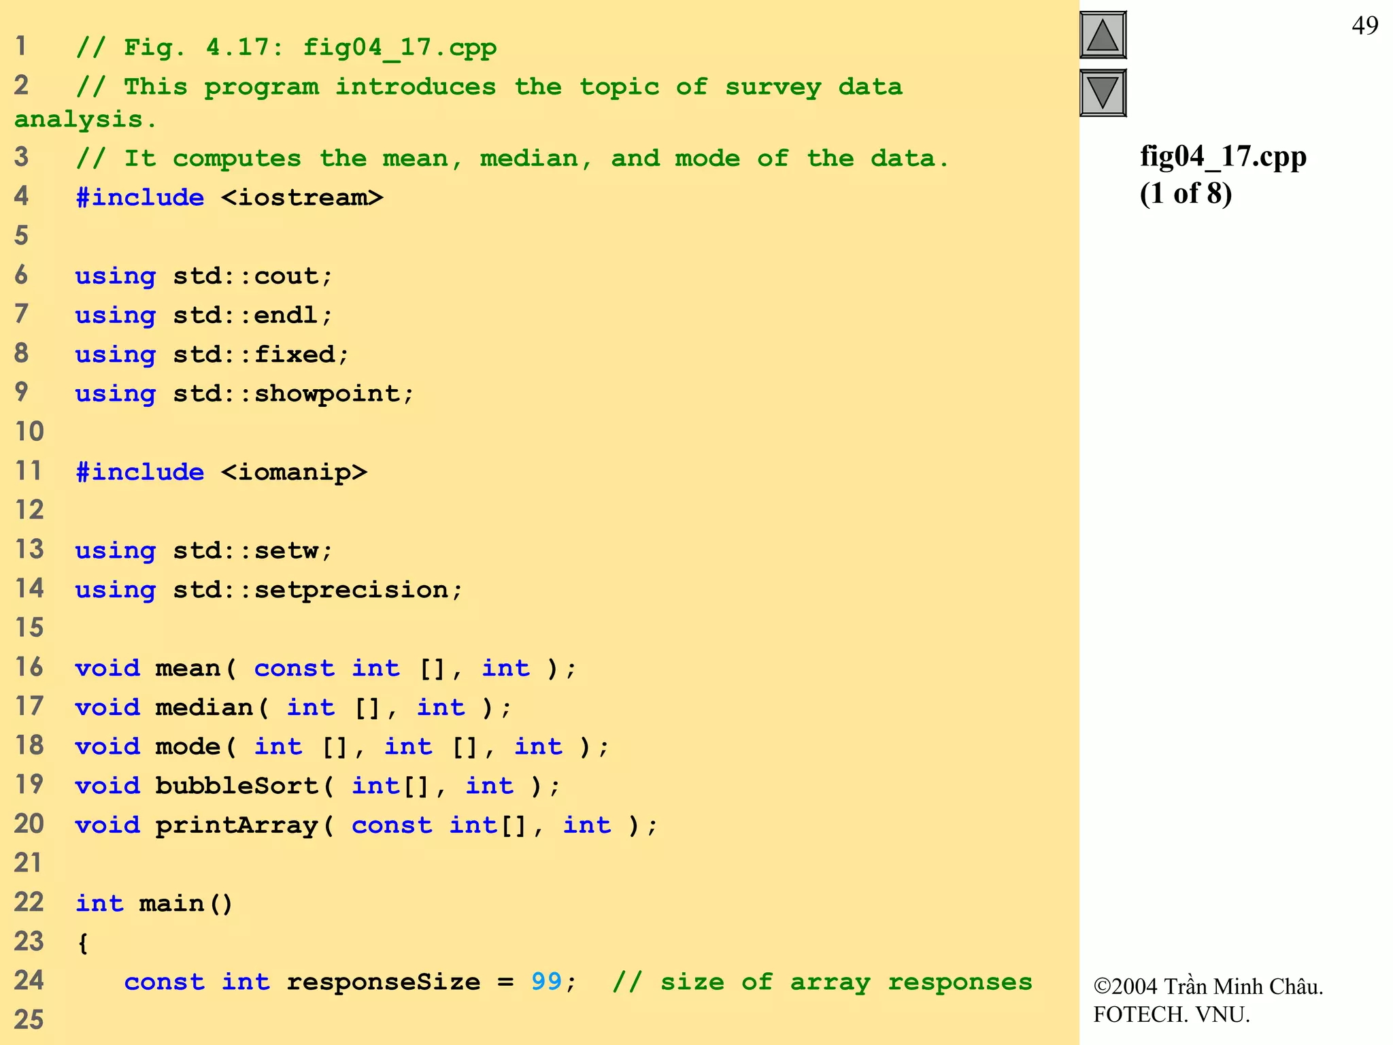Screen dimensions: 1393x1045
Task: Click the 'This program introduces the topic' comment
Action: coord(489,88)
